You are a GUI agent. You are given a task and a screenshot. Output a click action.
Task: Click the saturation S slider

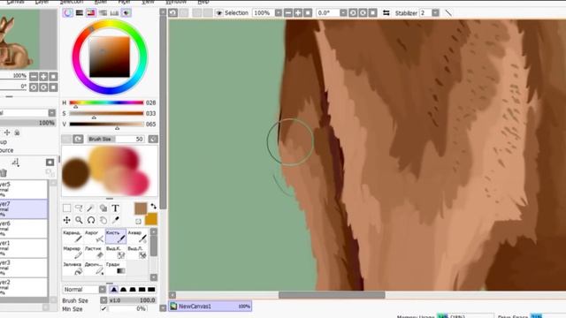click(x=106, y=113)
